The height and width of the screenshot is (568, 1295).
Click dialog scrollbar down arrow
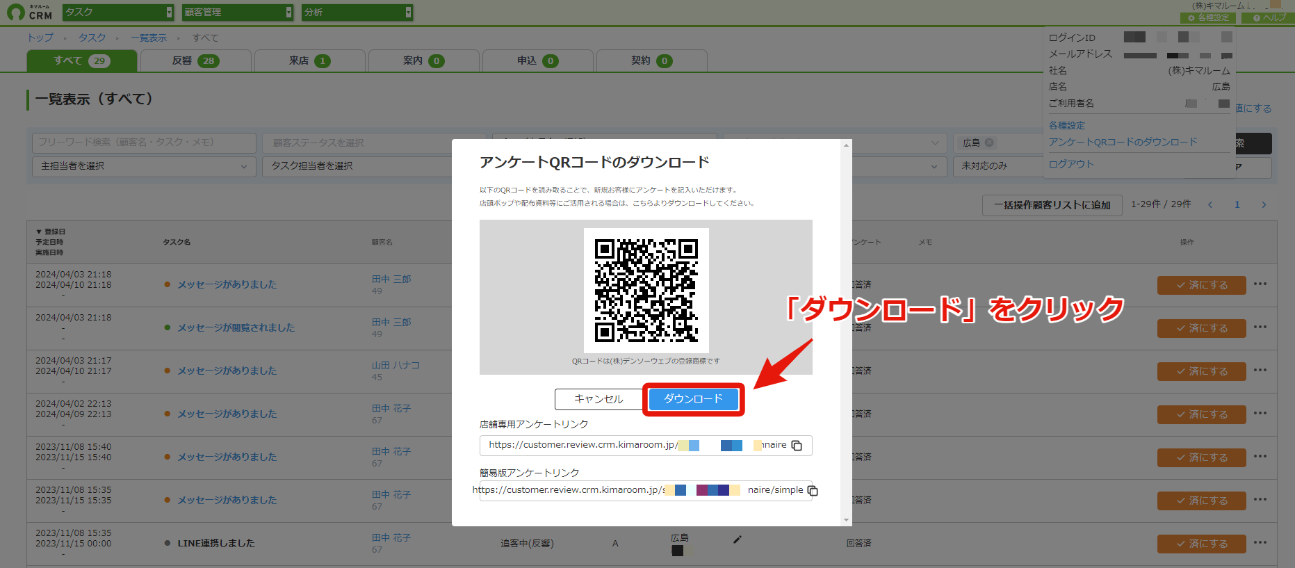coord(846,520)
